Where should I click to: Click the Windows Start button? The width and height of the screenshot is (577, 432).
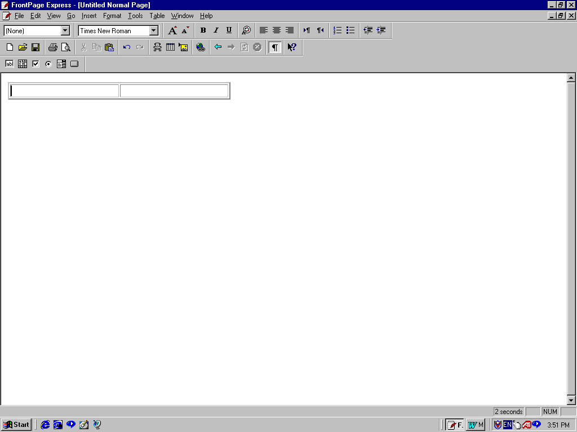[16, 425]
